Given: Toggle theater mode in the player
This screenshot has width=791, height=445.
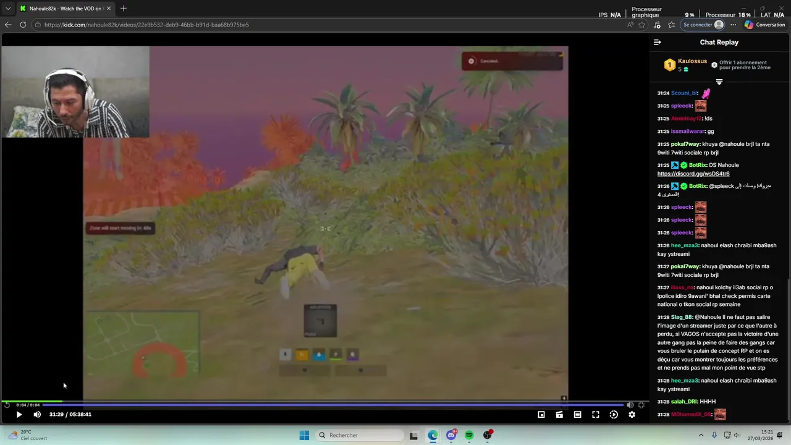Looking at the screenshot, I should (577, 415).
